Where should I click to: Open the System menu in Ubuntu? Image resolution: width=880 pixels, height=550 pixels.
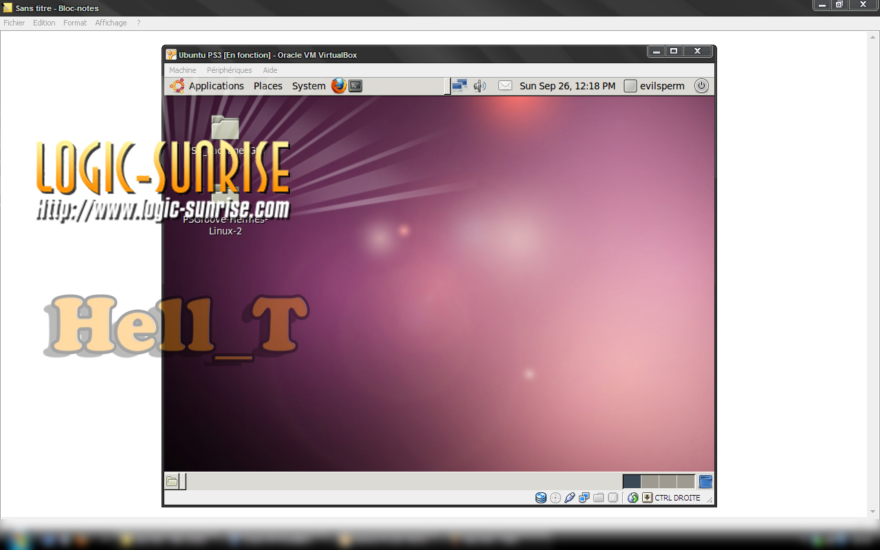coord(309,86)
